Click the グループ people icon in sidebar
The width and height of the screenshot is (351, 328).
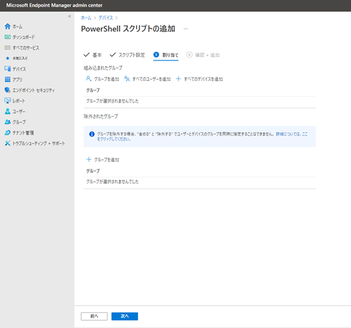[7, 122]
